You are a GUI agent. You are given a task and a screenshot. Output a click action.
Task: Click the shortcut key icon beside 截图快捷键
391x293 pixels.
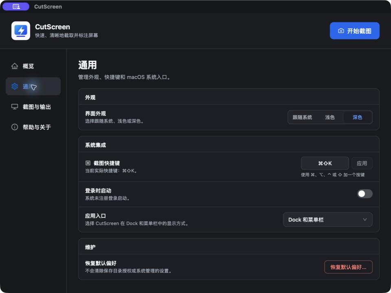click(88, 163)
